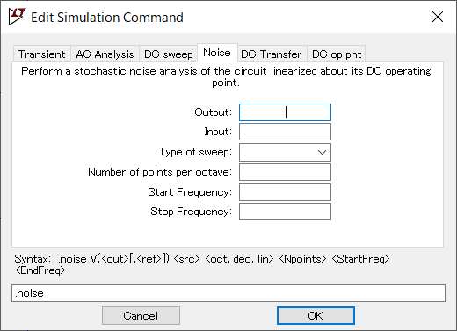
Task: Click the Input source field
Action: tap(285, 132)
